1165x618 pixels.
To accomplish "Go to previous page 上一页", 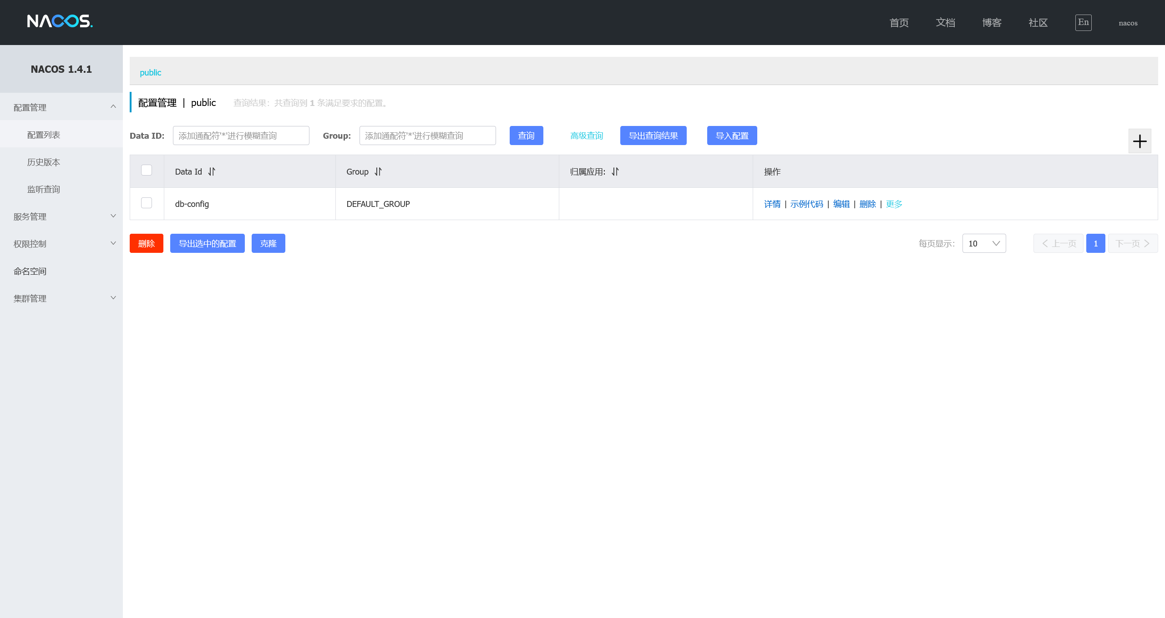I will pyautogui.click(x=1059, y=243).
